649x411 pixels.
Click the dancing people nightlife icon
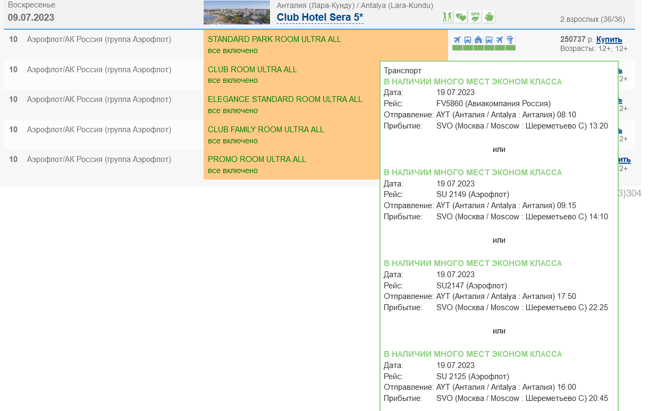pos(447,18)
